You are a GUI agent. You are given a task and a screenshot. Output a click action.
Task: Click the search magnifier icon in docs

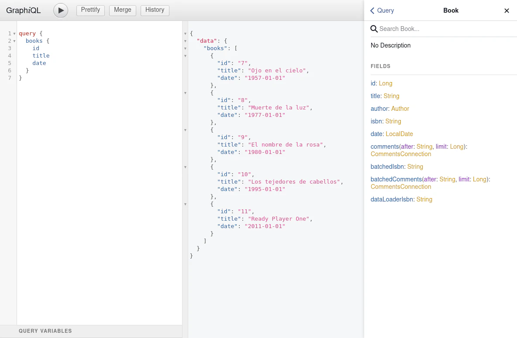point(374,29)
